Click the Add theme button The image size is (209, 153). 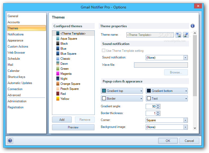click(x=62, y=120)
